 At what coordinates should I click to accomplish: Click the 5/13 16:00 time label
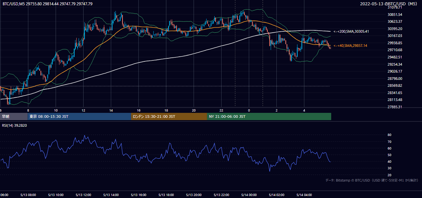point(139,195)
